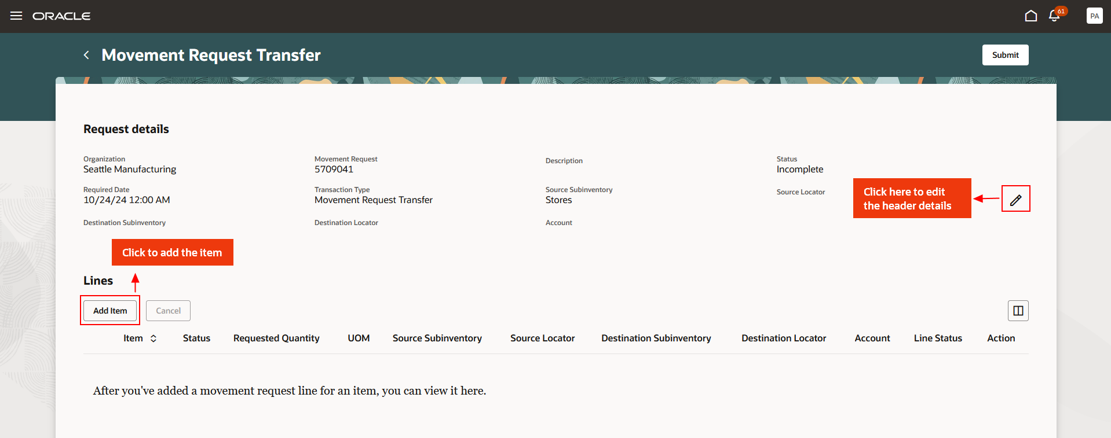Click the Source Subinventory column header

(x=437, y=338)
